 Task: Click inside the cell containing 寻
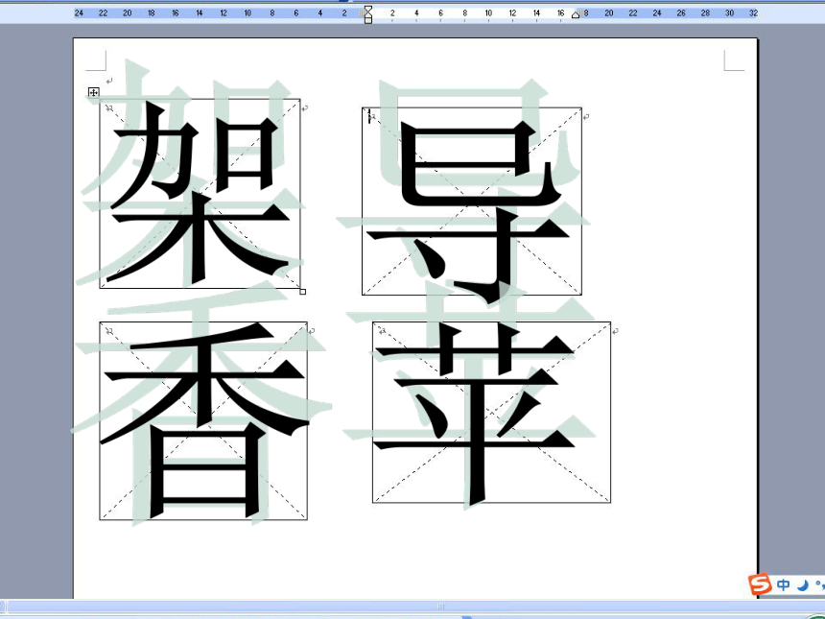point(472,202)
